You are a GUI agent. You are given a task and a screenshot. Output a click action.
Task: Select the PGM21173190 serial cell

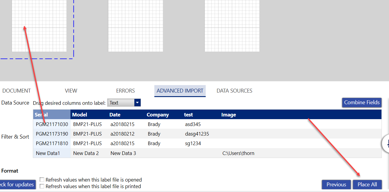52,134
